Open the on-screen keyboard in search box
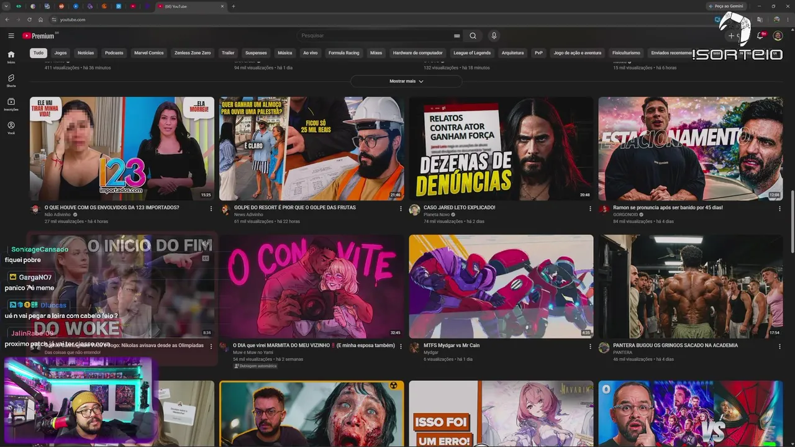The width and height of the screenshot is (795, 447). 457,36
